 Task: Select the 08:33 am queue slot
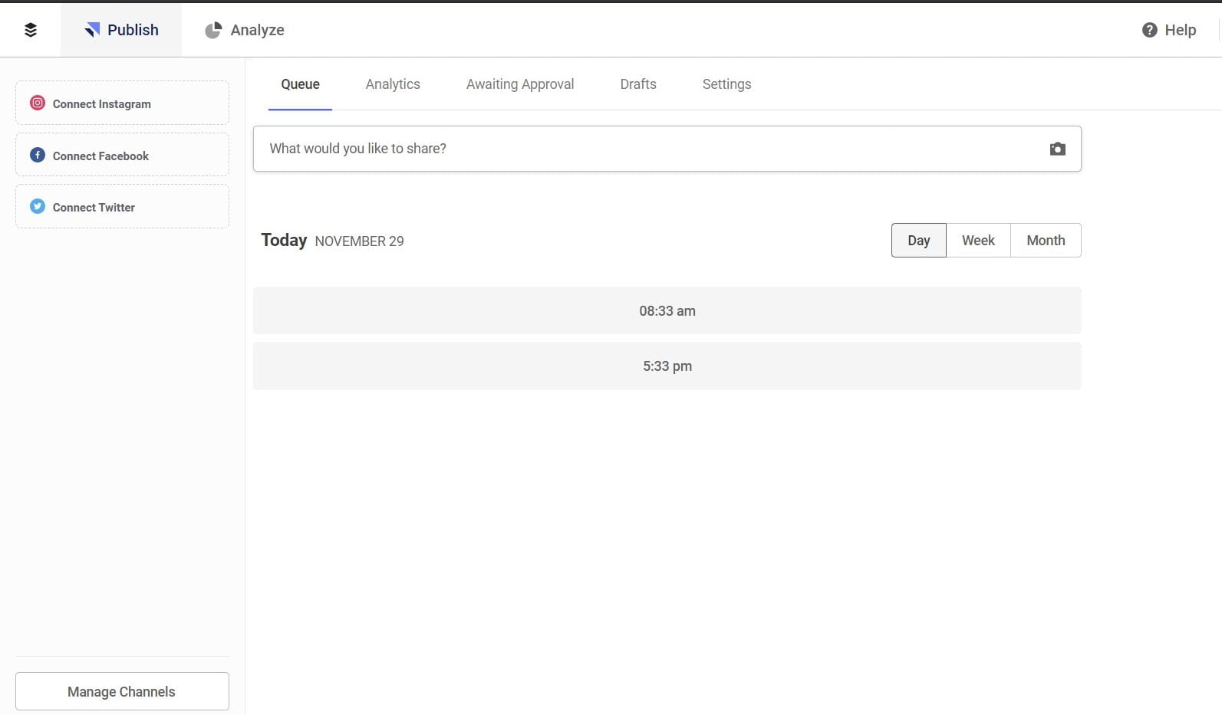667,311
